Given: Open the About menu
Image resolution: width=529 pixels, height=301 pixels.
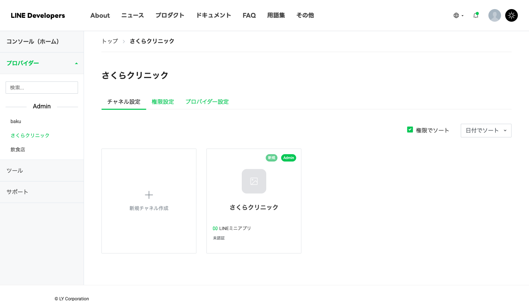Looking at the screenshot, I should tap(100, 15).
